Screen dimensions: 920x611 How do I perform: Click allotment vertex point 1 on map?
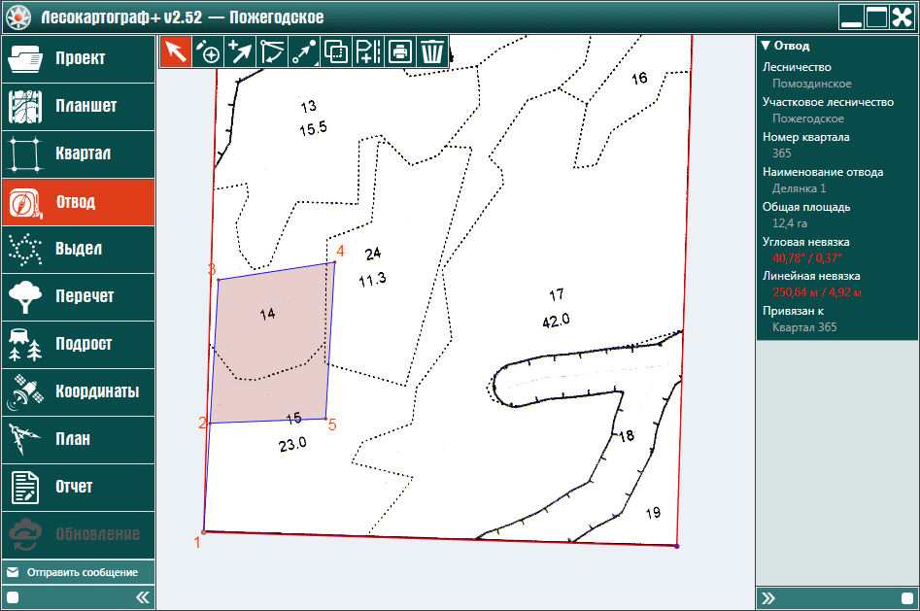[204, 531]
